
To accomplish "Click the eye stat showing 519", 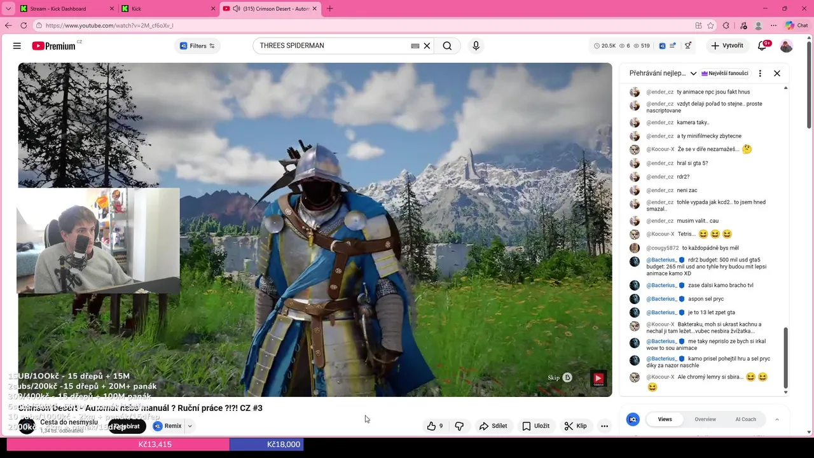I will pyautogui.click(x=642, y=46).
